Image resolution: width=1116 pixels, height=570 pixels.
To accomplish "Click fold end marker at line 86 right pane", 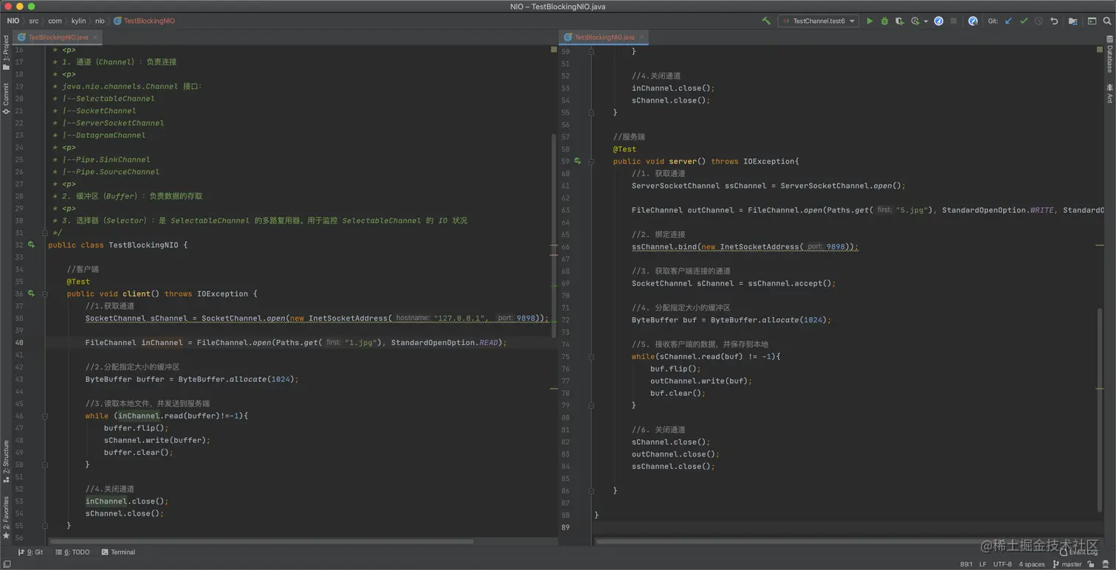I will coord(591,491).
